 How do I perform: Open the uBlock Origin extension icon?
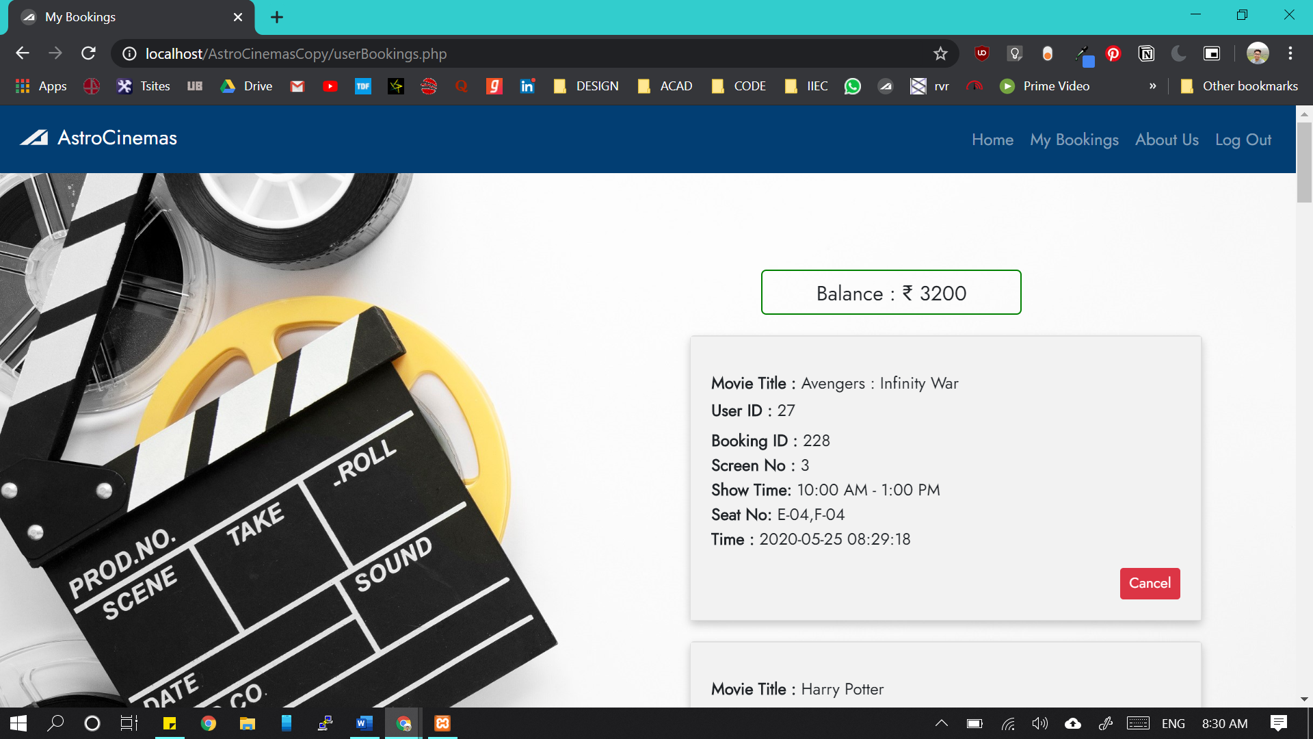click(x=982, y=53)
